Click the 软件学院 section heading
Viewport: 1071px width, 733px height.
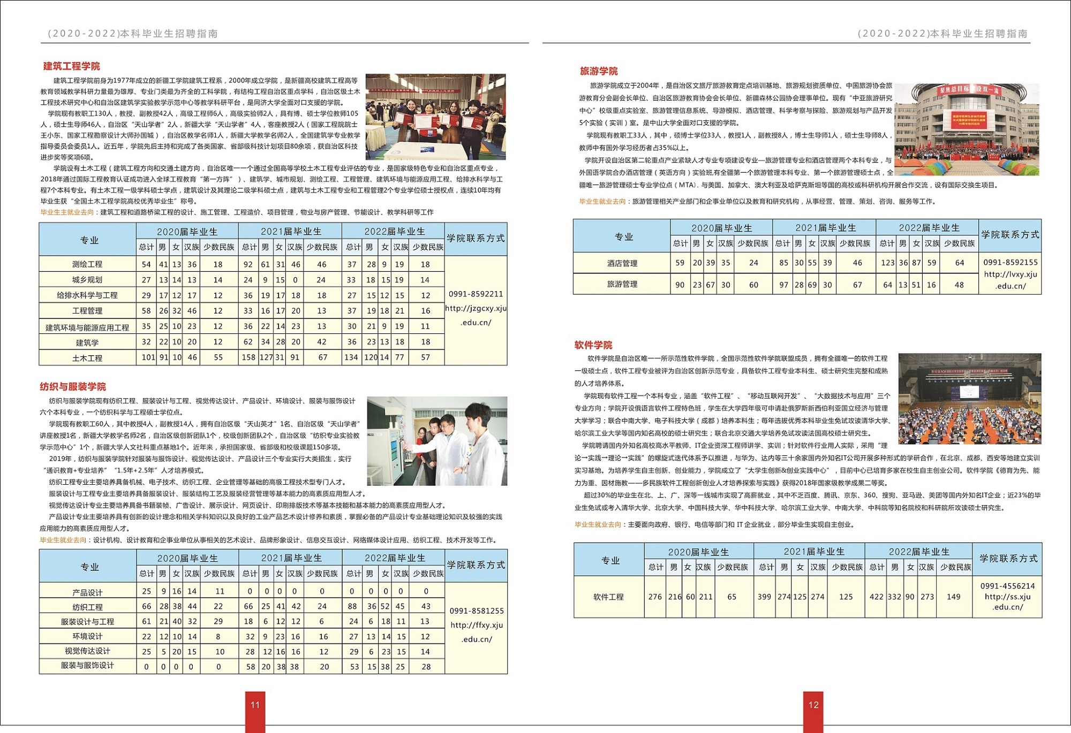pyautogui.click(x=593, y=345)
